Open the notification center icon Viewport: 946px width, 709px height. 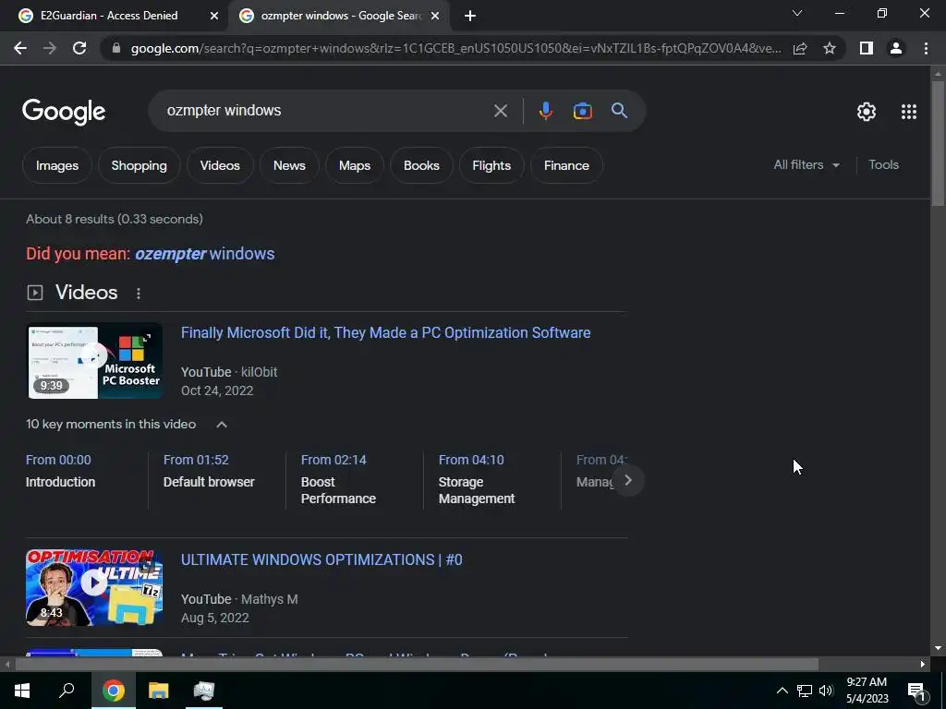point(916,691)
